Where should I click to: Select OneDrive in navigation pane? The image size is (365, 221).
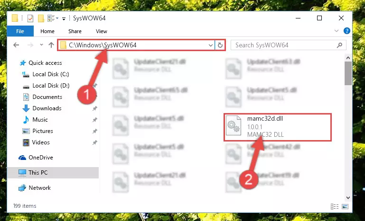41,158
